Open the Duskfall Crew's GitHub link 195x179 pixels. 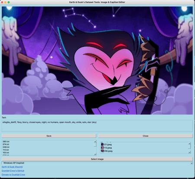click(13, 171)
